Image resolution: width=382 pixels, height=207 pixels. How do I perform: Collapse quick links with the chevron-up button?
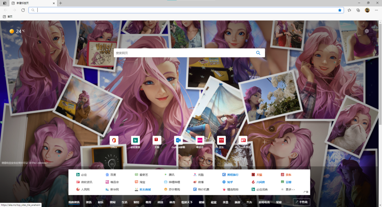(271, 129)
